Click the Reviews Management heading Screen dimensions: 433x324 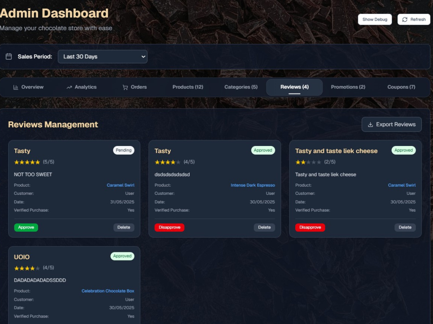[53, 124]
